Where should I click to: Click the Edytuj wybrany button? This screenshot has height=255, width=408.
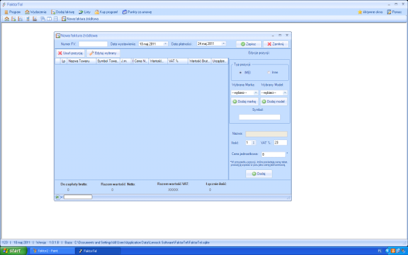(x=103, y=53)
